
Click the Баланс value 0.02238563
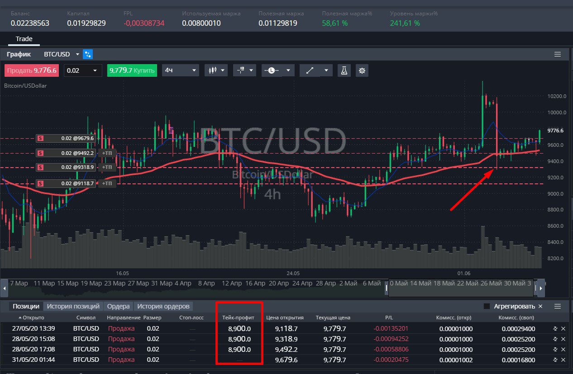pos(30,23)
